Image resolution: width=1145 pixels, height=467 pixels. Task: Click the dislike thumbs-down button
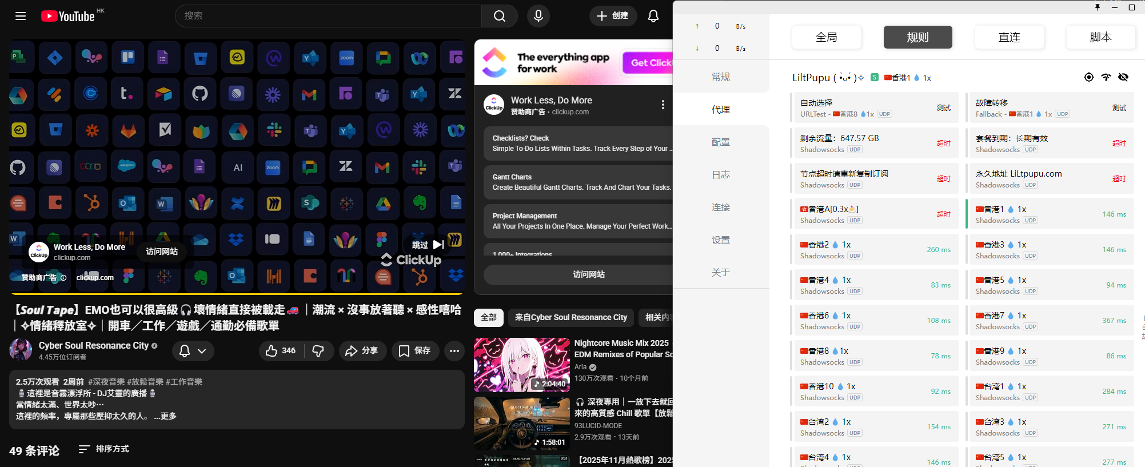[x=318, y=351]
